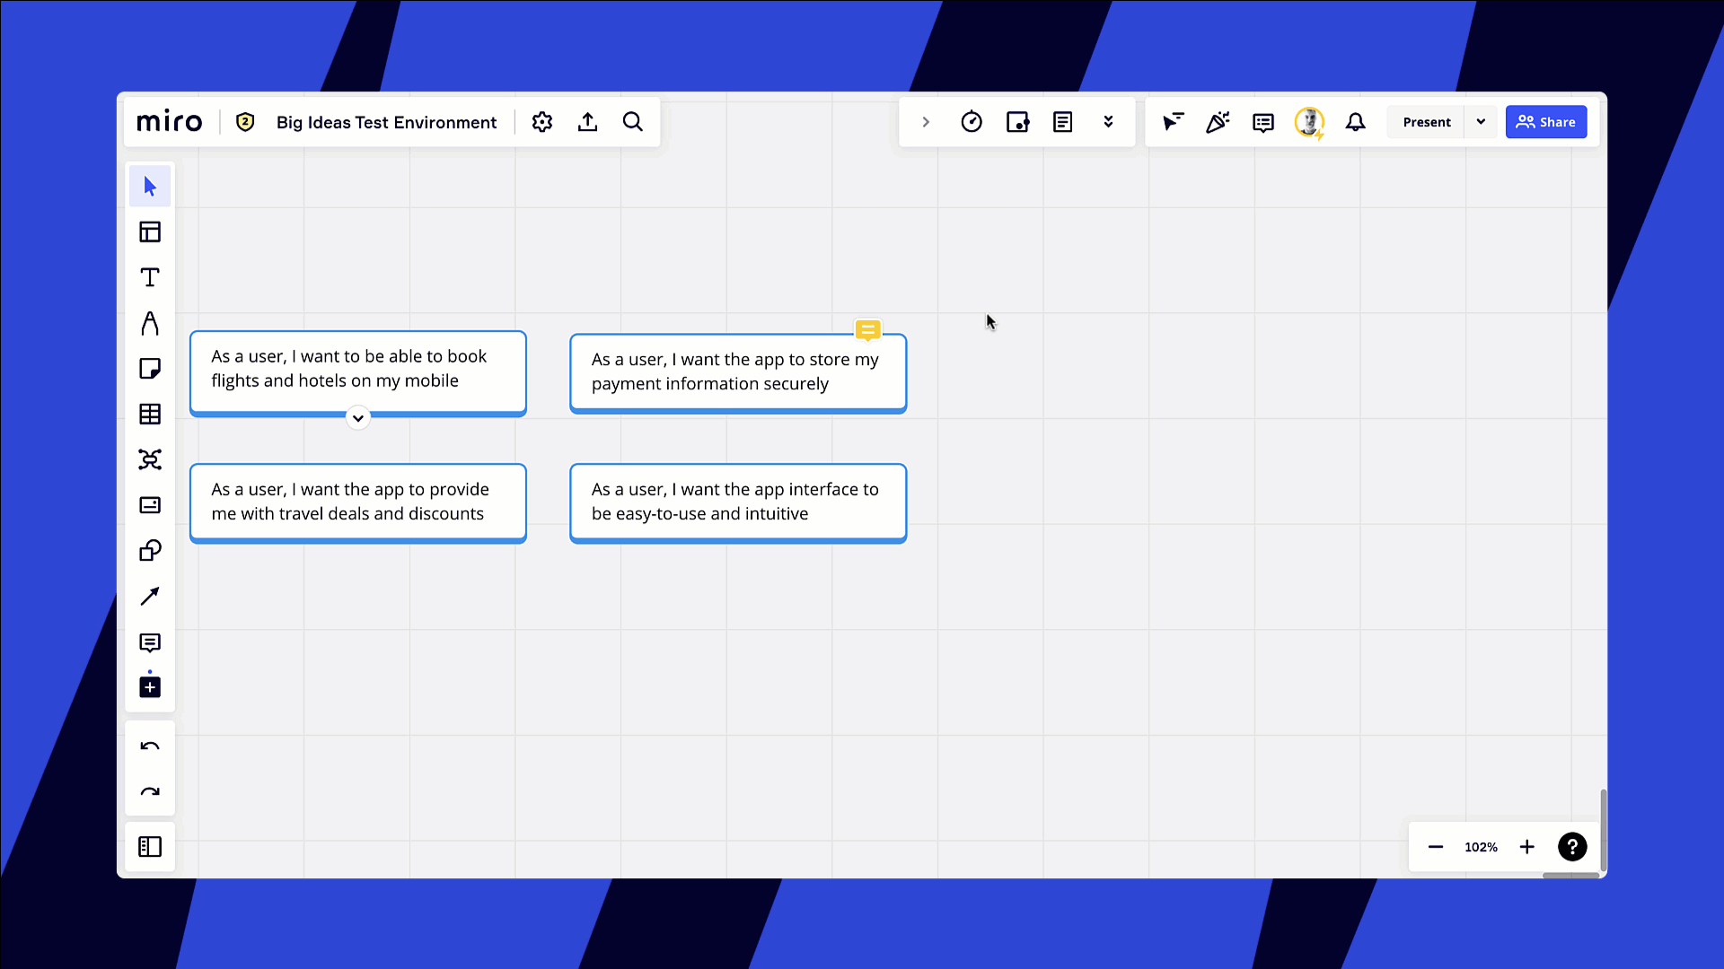Screen dimensions: 1724x969
Task: Click the Present button
Action: 1426,122
